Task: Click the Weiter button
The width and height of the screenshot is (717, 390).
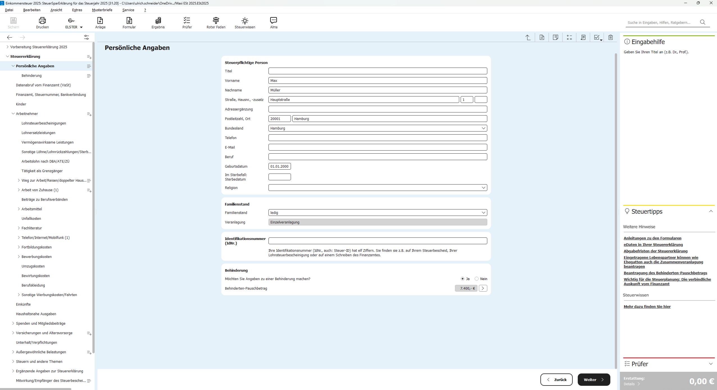Action: coord(593,380)
